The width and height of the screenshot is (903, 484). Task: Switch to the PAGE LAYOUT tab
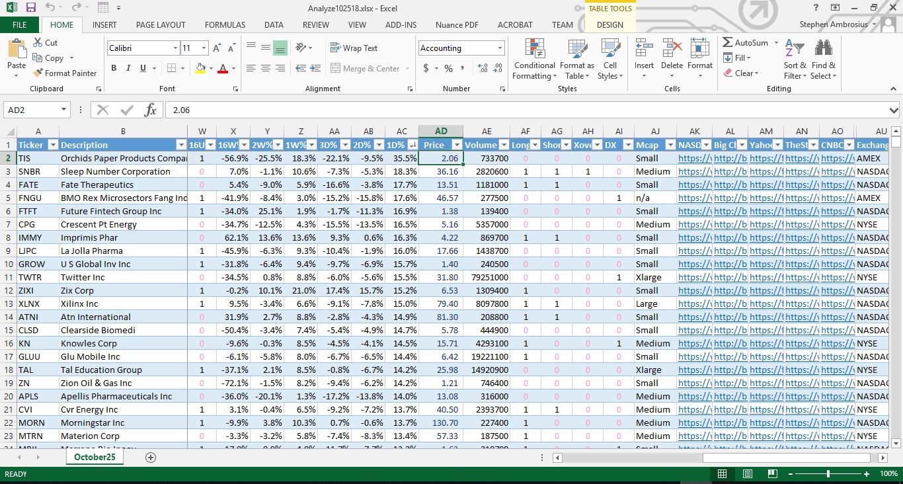coord(161,25)
